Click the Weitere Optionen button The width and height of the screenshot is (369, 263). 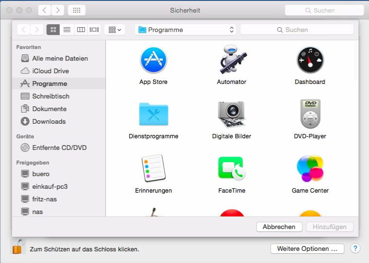(x=307, y=248)
